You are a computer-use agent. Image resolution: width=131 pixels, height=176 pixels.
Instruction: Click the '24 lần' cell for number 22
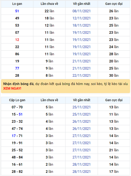pos(114,47)
